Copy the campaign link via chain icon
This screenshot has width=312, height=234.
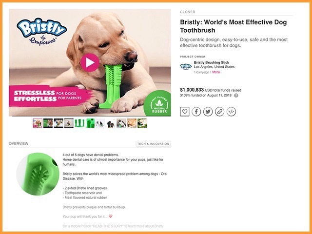219,112
